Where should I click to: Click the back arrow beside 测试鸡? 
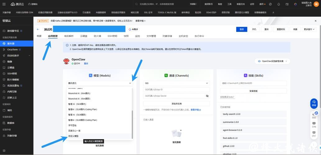pyautogui.click(x=38, y=29)
